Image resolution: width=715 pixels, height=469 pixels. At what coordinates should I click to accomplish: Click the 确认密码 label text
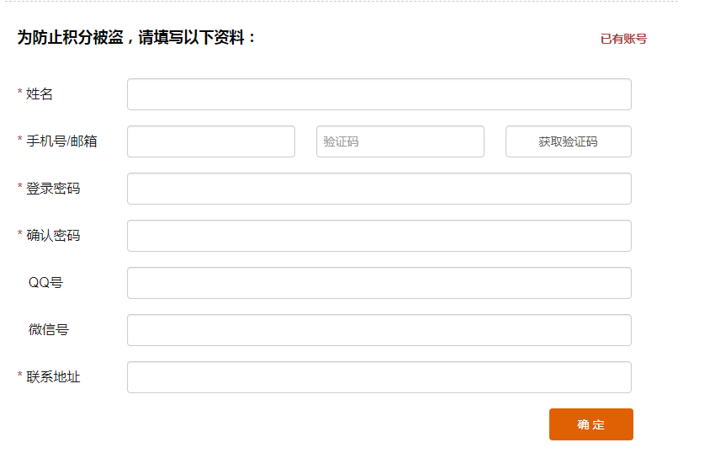(x=53, y=236)
